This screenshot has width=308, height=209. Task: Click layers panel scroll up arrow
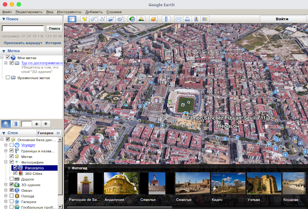click(x=60, y=139)
